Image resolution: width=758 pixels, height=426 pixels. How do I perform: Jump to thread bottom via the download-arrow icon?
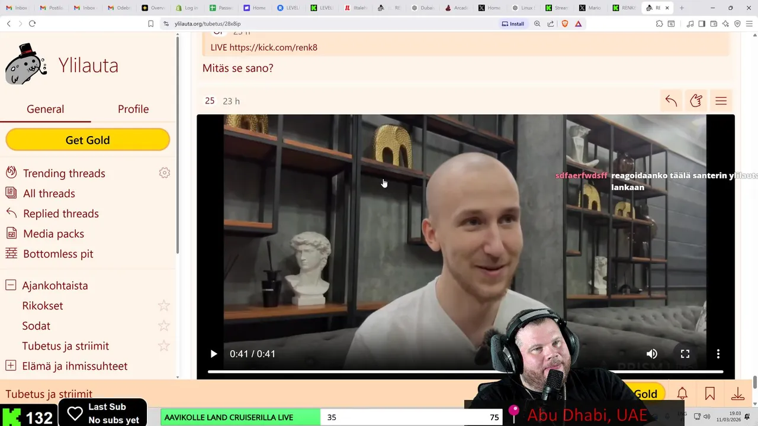[738, 393]
